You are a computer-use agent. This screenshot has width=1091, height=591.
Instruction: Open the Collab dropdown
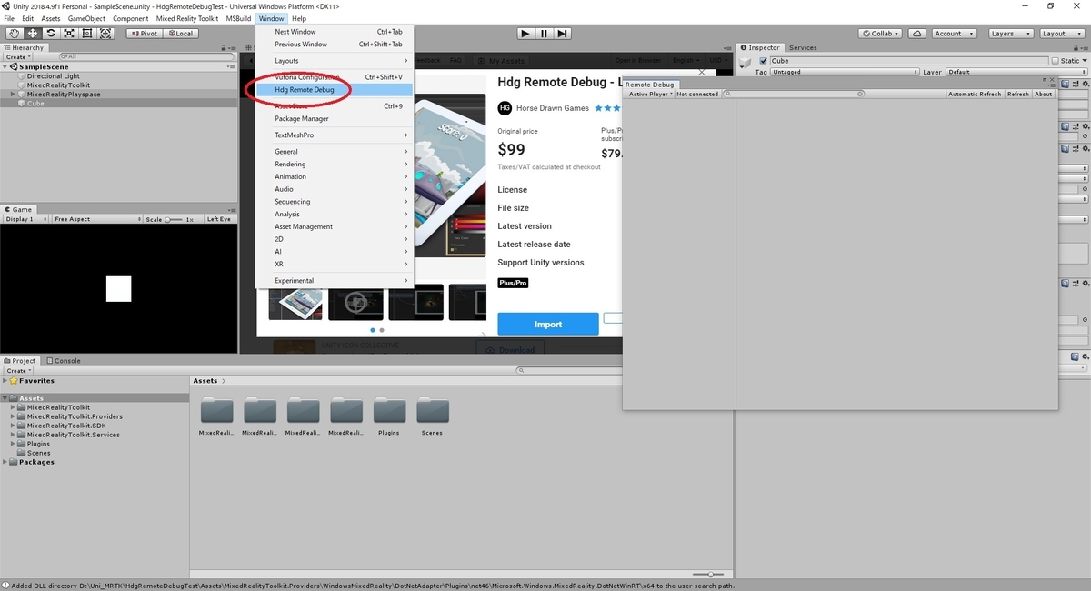coord(881,34)
